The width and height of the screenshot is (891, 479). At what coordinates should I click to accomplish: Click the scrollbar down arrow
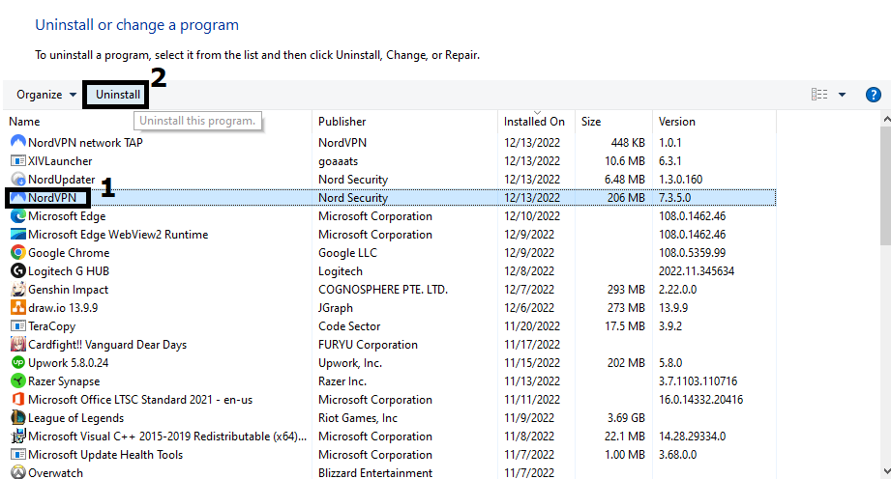tap(886, 472)
